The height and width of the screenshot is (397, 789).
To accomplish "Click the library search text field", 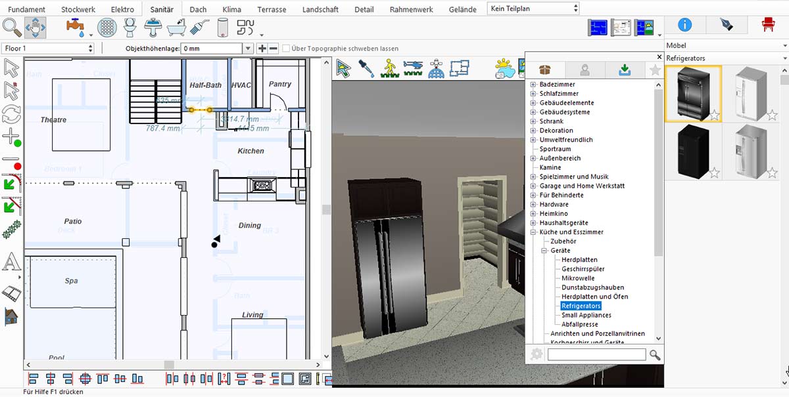I will [596, 354].
